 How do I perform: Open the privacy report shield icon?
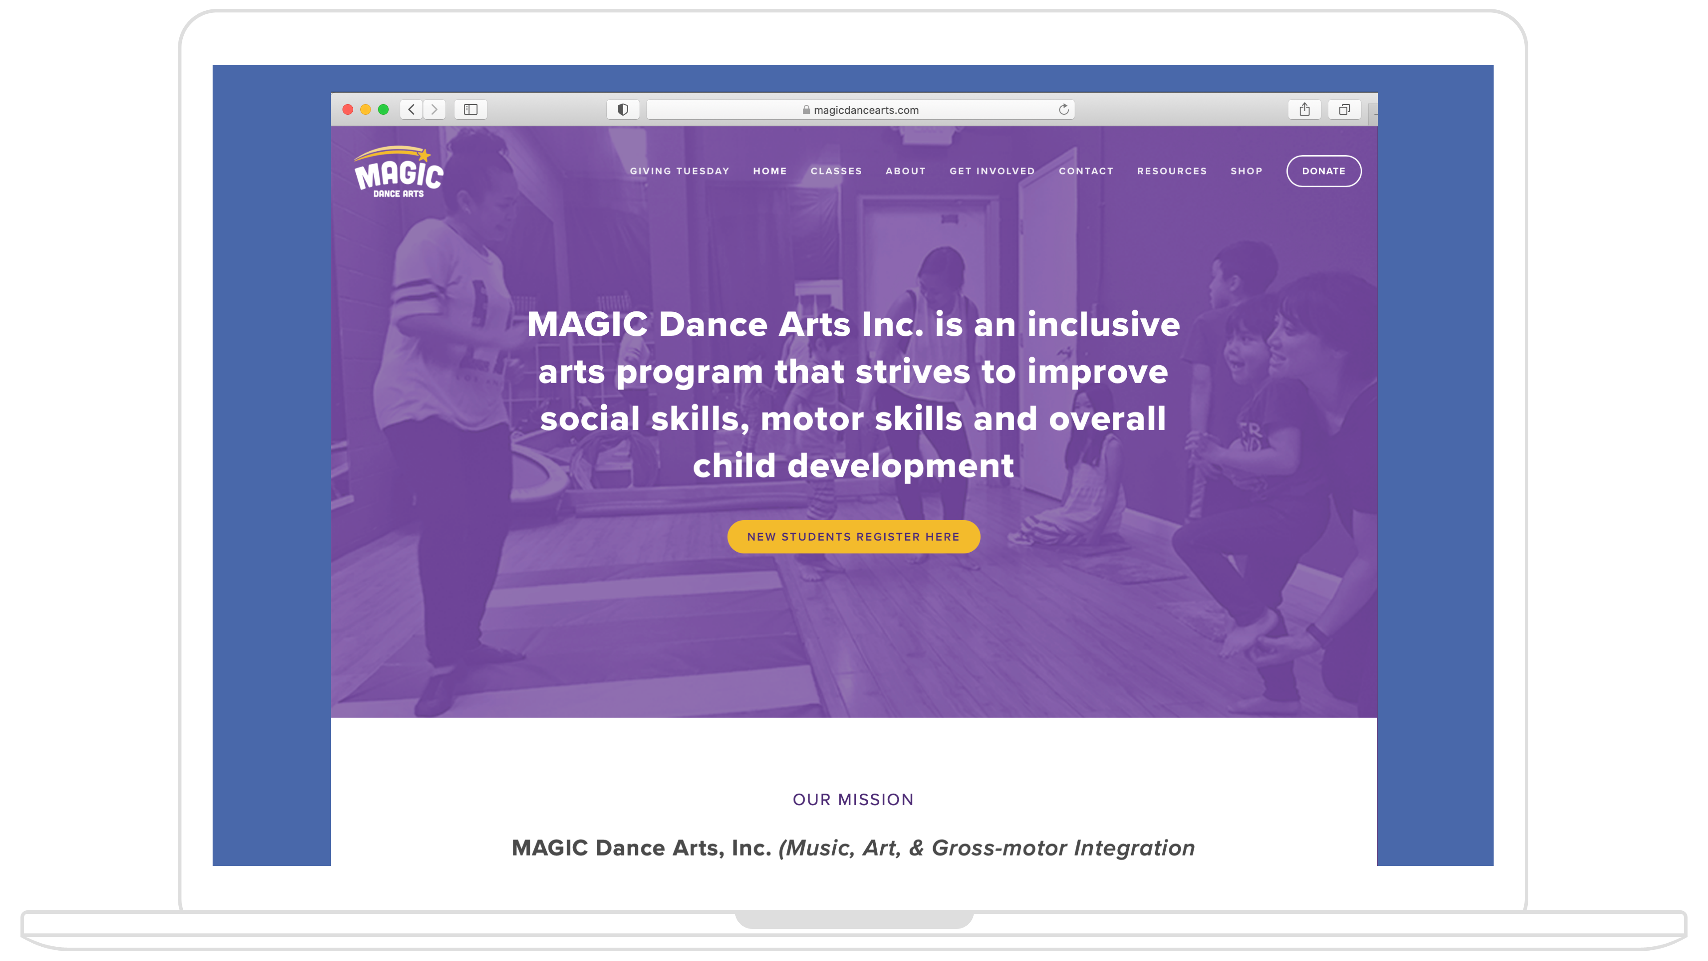tap(623, 109)
